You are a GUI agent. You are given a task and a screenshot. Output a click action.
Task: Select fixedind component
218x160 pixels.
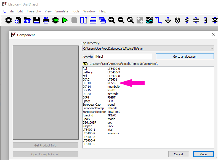click(x=88, y=115)
